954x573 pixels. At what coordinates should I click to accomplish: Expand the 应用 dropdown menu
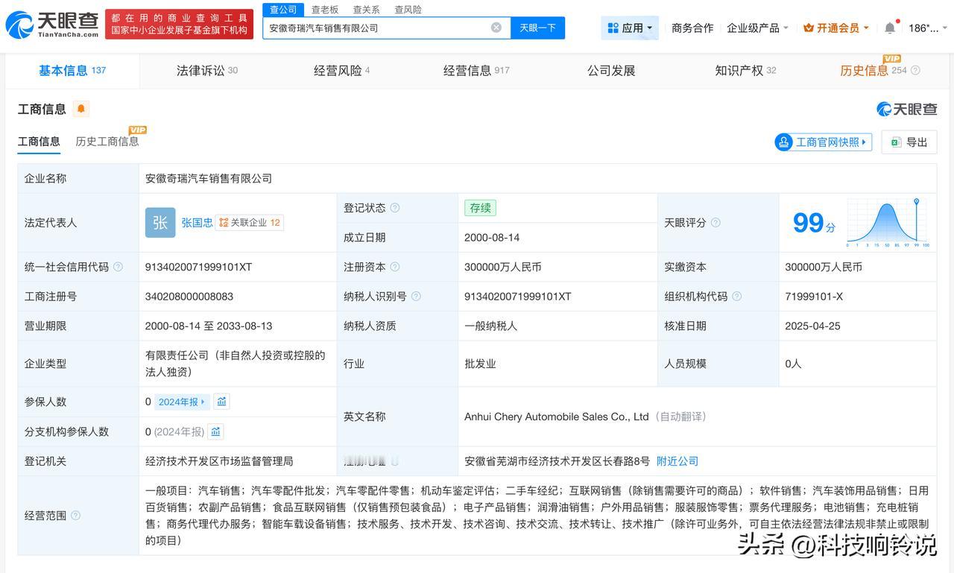(x=630, y=28)
